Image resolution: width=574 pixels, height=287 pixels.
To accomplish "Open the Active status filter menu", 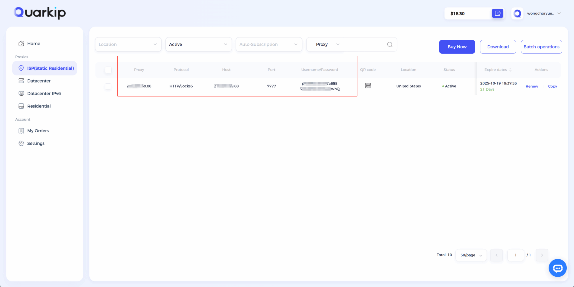I will click(x=198, y=44).
